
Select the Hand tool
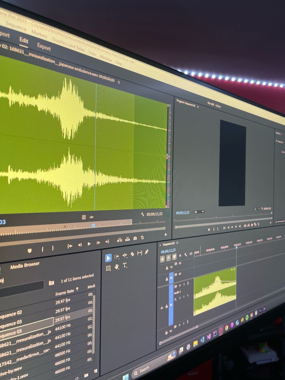tap(117, 267)
